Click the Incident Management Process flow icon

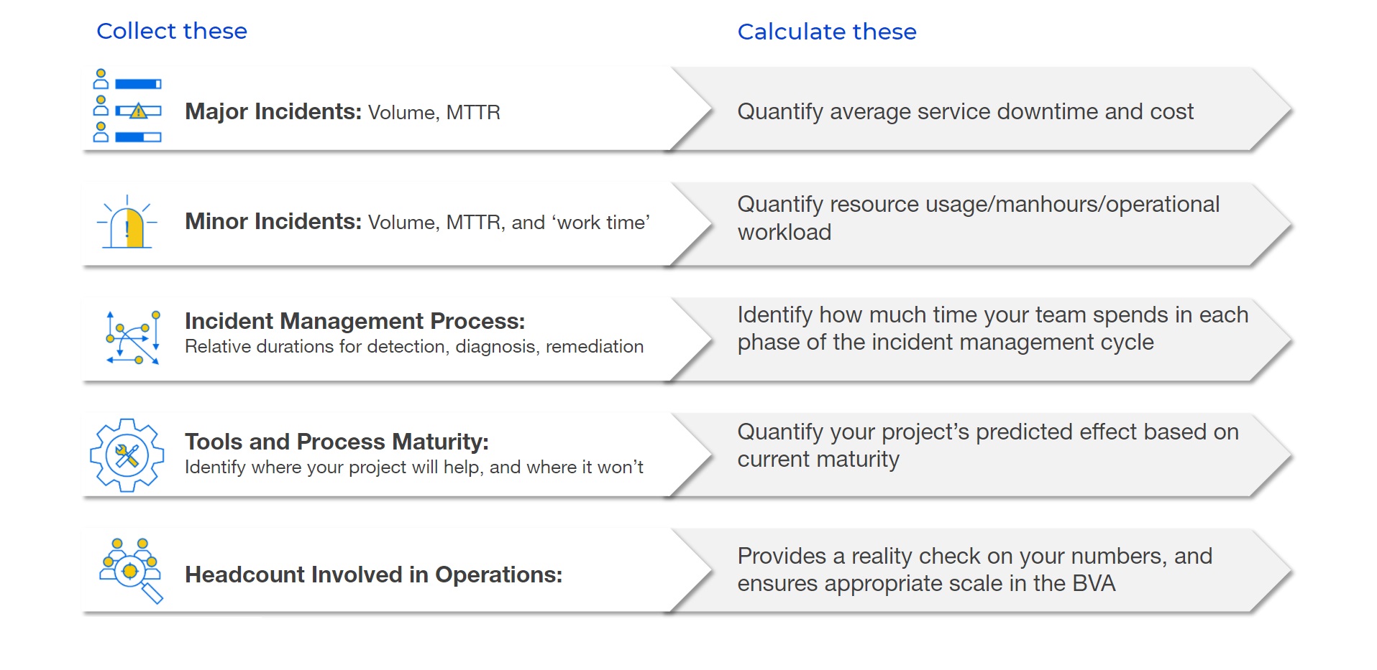(132, 338)
